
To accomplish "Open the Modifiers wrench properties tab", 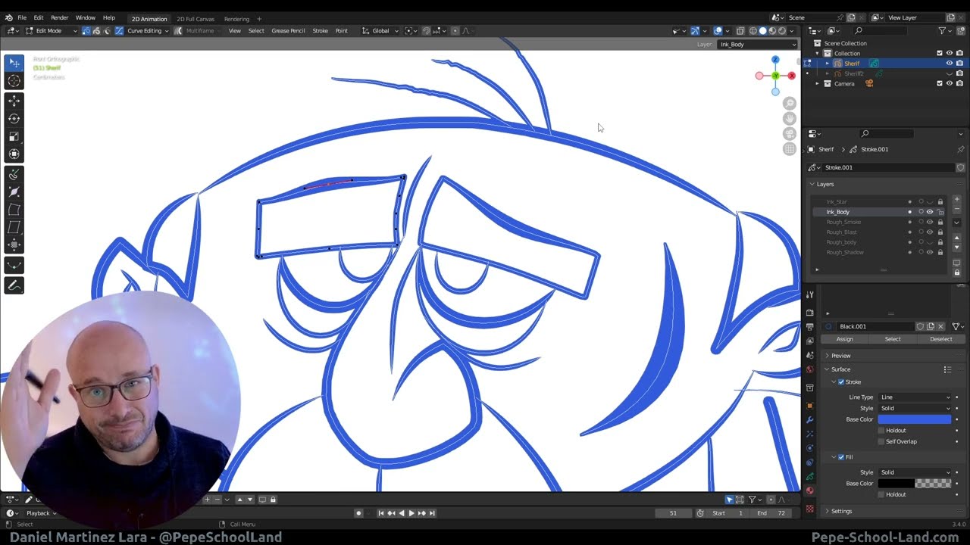I will click(x=809, y=419).
